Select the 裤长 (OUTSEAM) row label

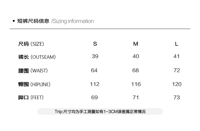[37, 57]
